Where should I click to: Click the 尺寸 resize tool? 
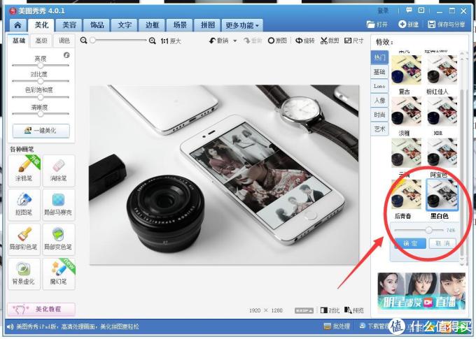(x=354, y=41)
